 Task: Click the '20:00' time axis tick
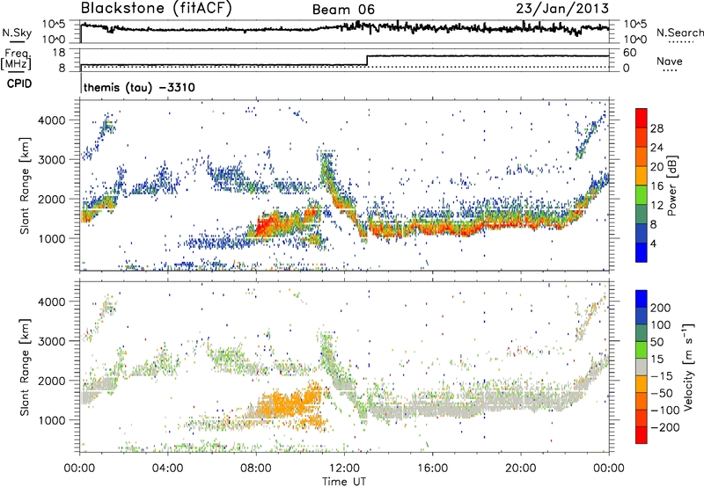520,469
